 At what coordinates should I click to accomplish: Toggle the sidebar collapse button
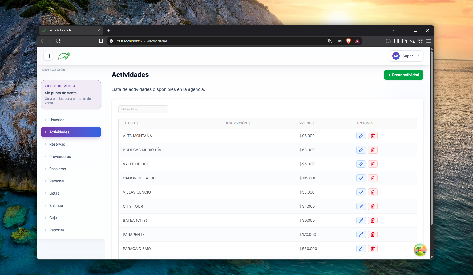[48, 56]
